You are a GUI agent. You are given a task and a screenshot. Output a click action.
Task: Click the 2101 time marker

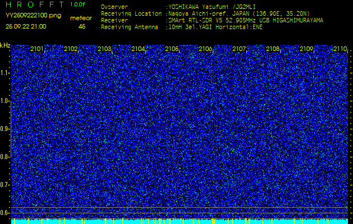coord(37,49)
